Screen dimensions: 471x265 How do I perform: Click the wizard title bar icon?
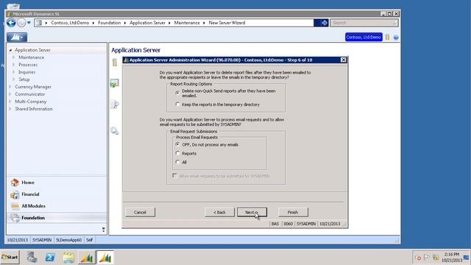pos(126,60)
